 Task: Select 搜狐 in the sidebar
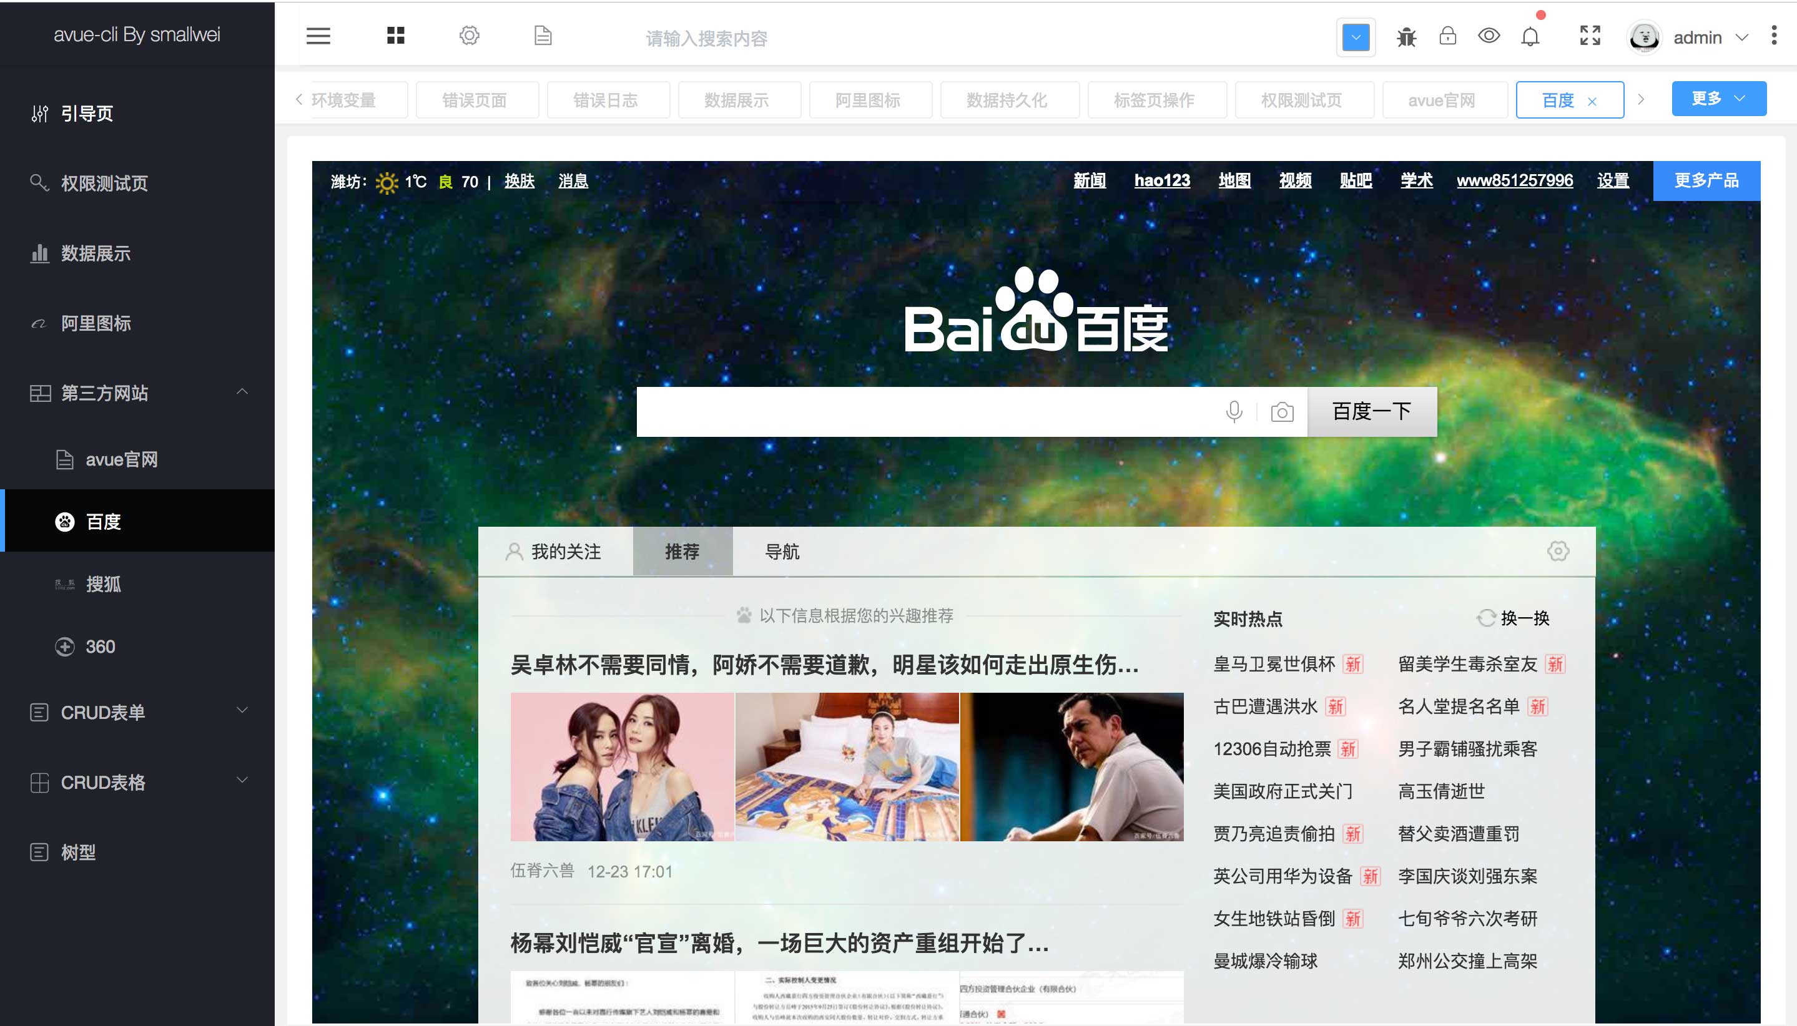tap(137, 584)
